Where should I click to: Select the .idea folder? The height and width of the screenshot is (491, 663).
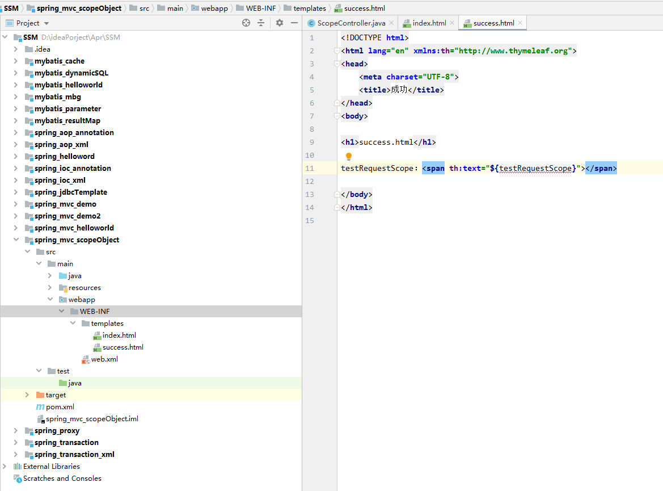(43, 49)
